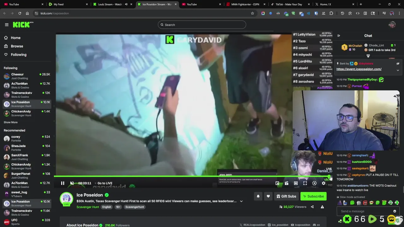The image size is (404, 227).
Task: Open the Scavenger Hunt category link
Action: 88,207
